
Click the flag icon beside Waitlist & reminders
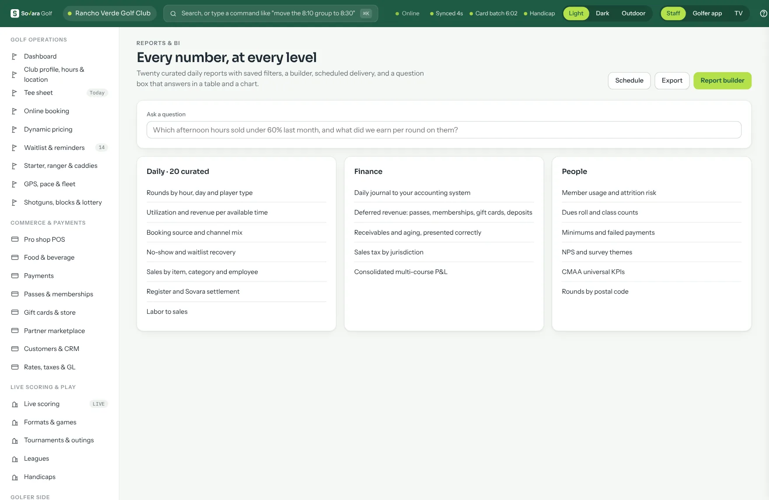click(14, 148)
